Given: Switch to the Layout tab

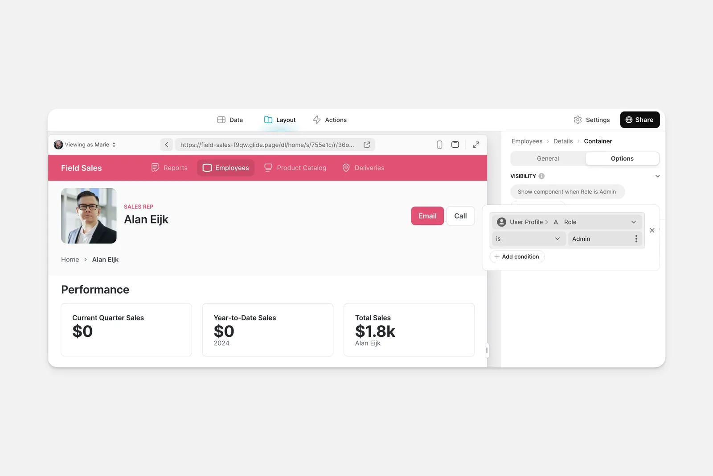Looking at the screenshot, I should pos(280,120).
